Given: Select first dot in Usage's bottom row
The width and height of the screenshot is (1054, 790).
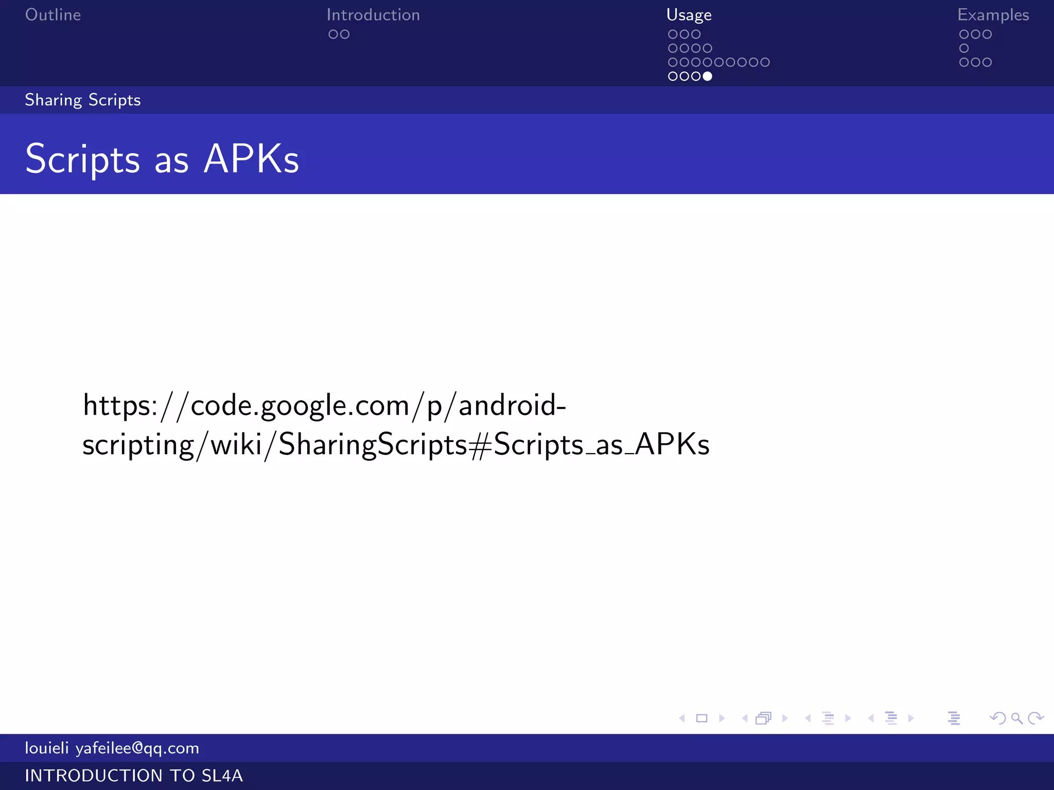Looking at the screenshot, I should coord(673,76).
